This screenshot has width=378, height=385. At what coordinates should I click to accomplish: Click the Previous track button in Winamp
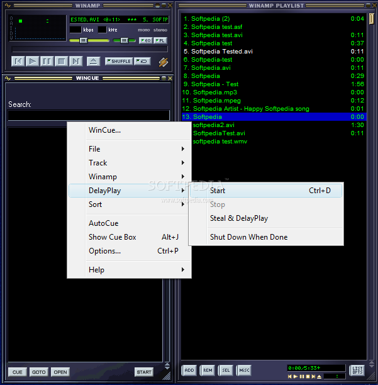point(18,61)
